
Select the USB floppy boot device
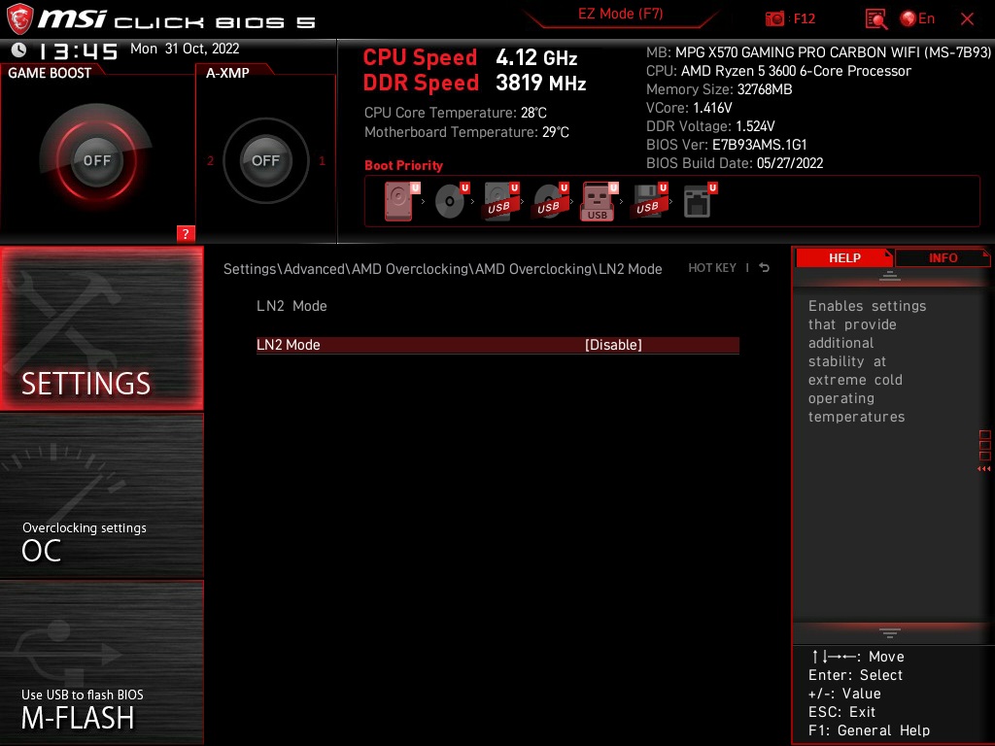(x=649, y=201)
